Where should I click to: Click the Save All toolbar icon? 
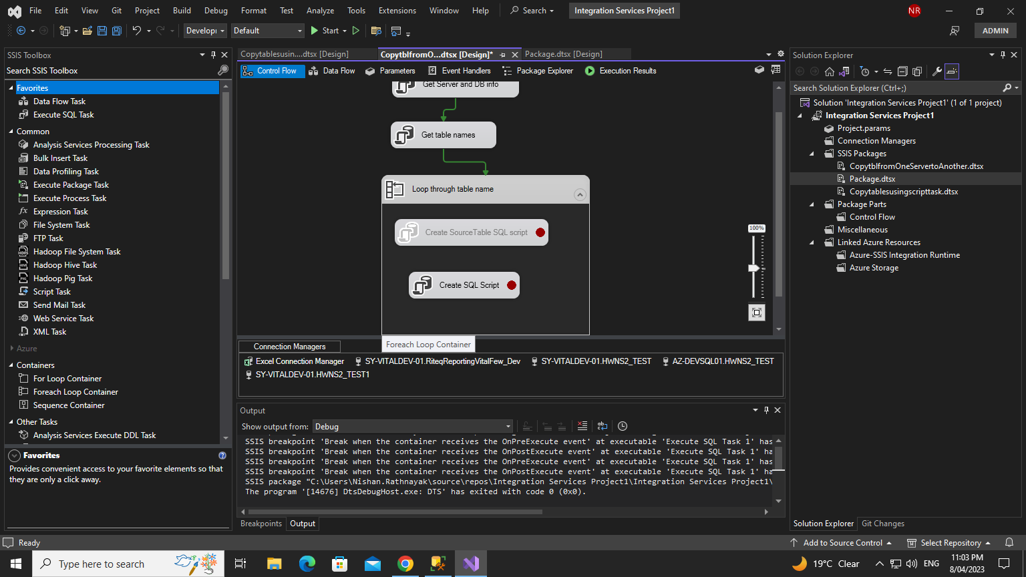[x=116, y=31]
